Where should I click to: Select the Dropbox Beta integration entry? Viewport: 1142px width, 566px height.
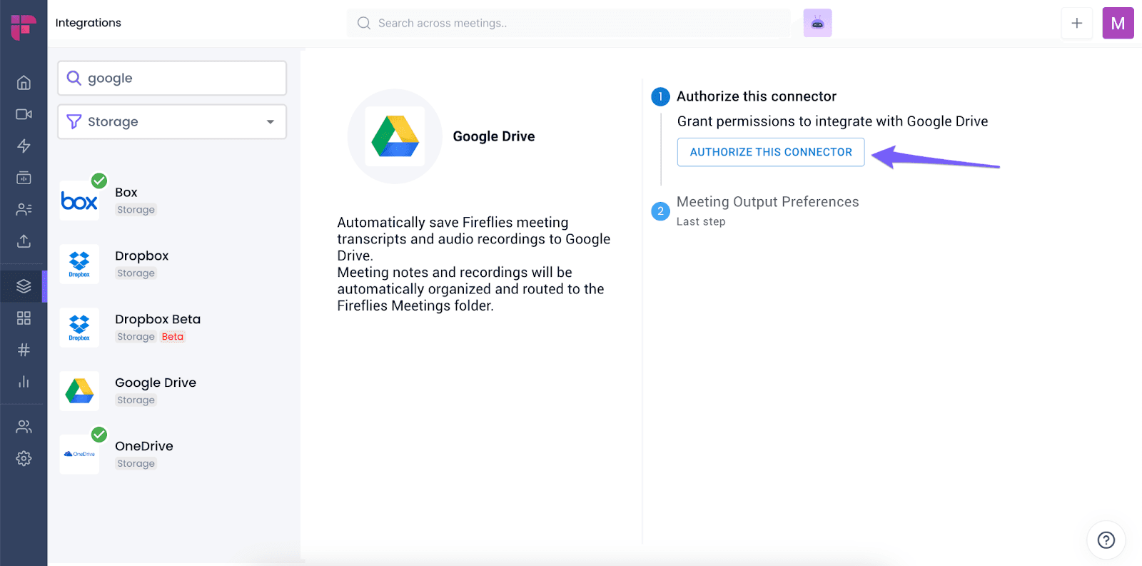[172, 328]
